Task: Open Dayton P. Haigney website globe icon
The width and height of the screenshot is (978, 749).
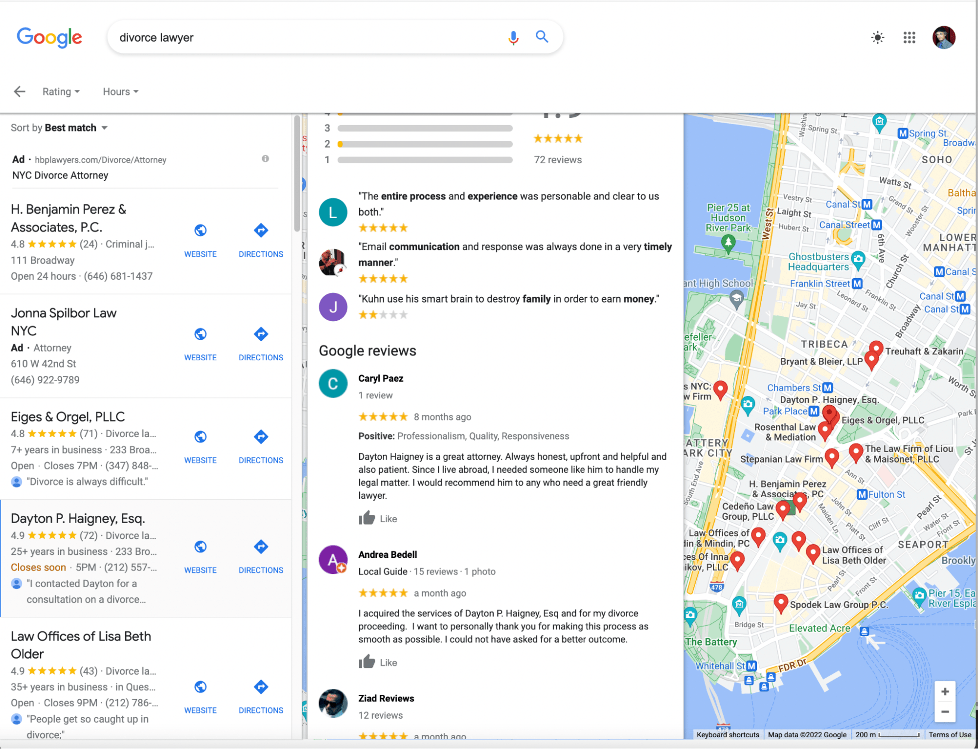Action: 200,547
